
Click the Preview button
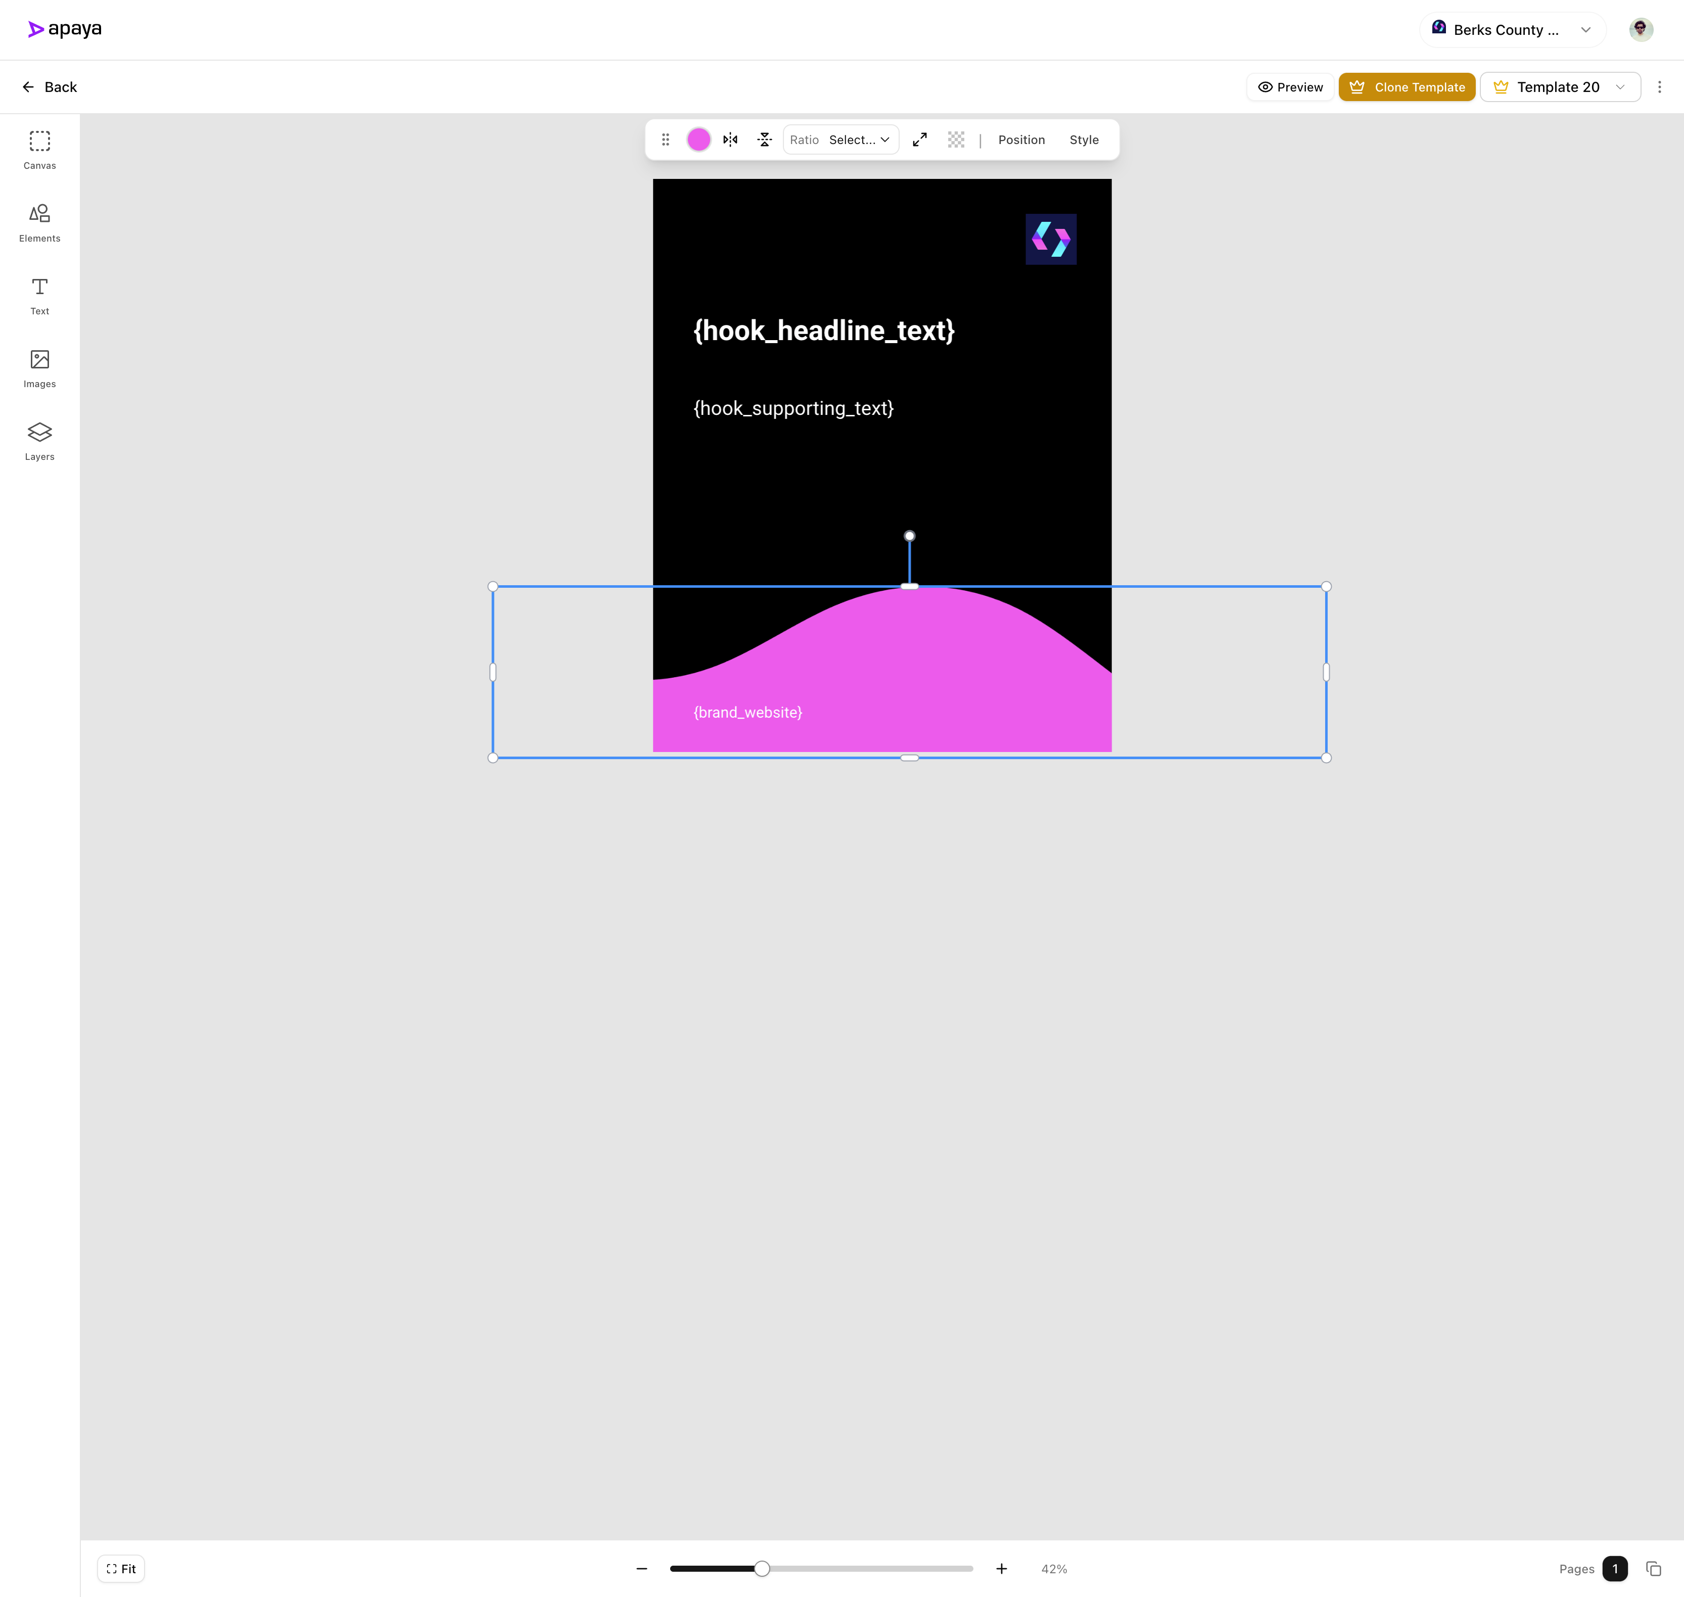1290,86
